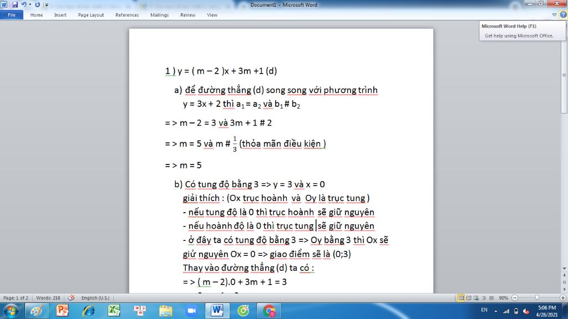This screenshot has height=319, width=568.
Task: Click the network signal tray icon
Action: (506, 311)
